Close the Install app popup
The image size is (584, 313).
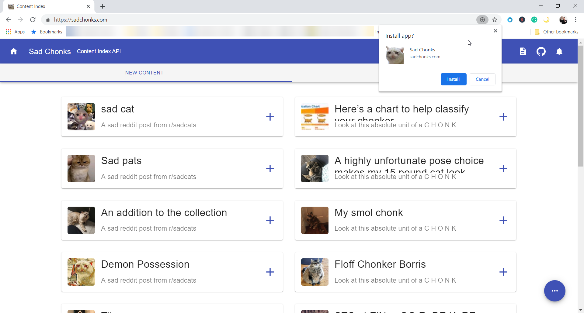[495, 31]
